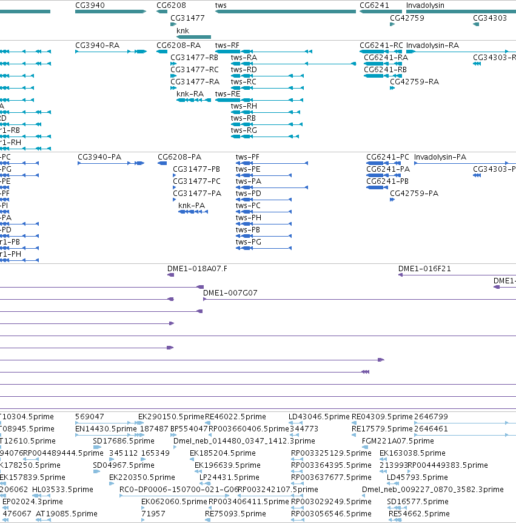Click transcript tws-RC label
Viewport: 516px width, 523px height.
244,82
